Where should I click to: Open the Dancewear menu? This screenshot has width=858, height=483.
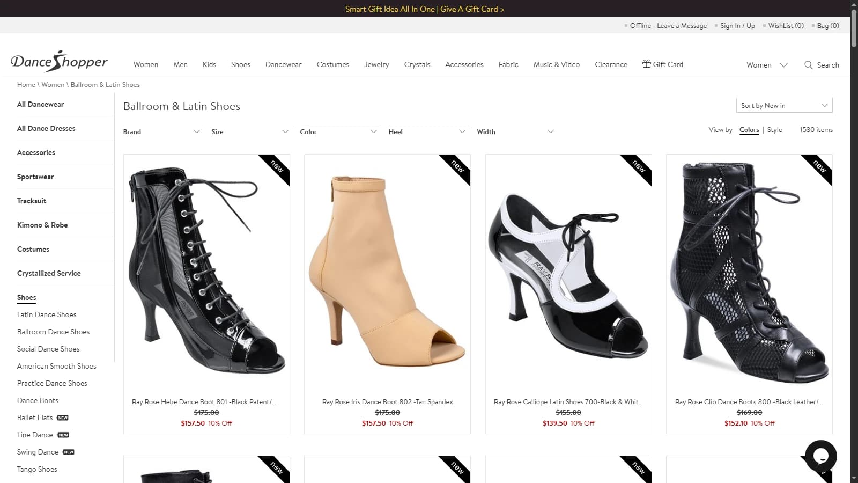(283, 64)
